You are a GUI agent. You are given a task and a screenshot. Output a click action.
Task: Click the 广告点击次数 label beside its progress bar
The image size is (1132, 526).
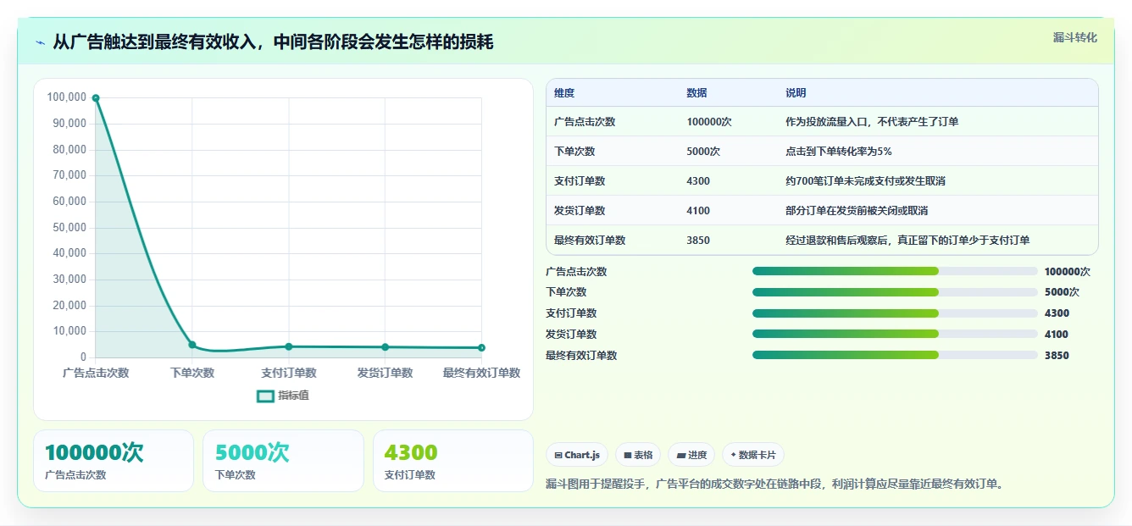tap(576, 272)
